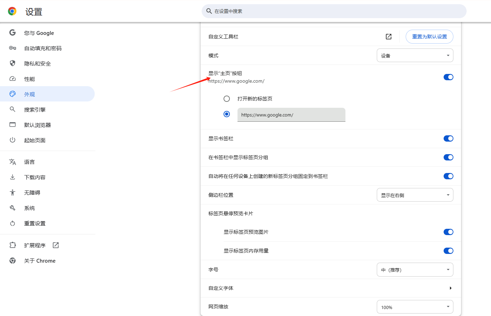Click the download arrow icon in sidebar
491x316 pixels.
pos(13,177)
